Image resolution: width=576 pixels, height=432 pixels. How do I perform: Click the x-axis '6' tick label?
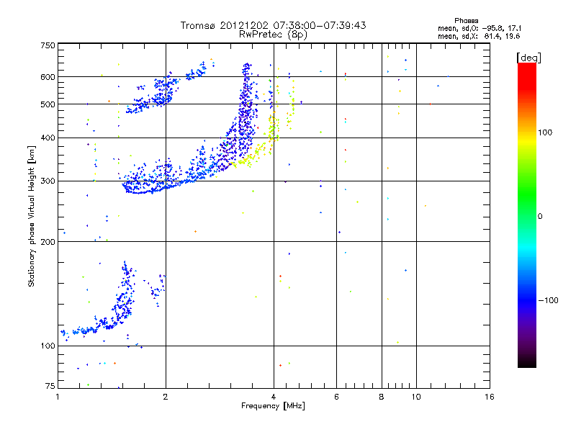click(x=336, y=397)
